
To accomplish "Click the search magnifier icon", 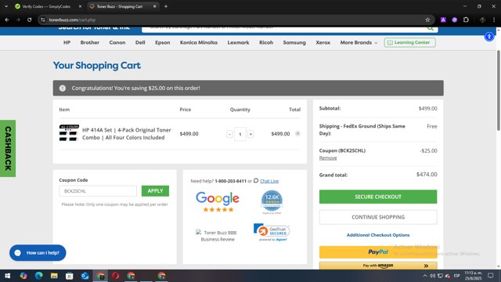I will (431, 28).
